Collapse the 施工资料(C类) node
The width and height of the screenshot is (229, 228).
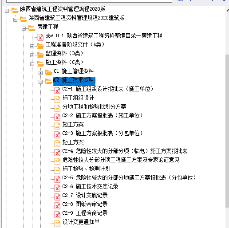click(x=32, y=64)
